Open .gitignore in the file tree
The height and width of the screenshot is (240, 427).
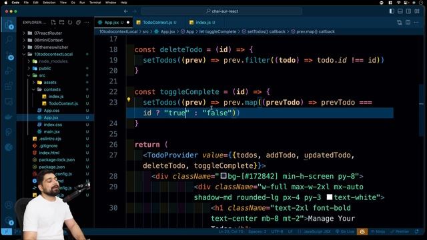pyautogui.click(x=48, y=146)
